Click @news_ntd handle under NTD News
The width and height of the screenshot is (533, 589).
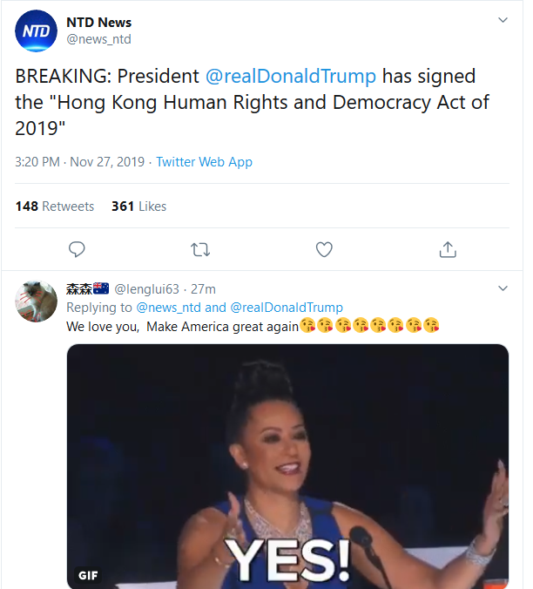98,39
